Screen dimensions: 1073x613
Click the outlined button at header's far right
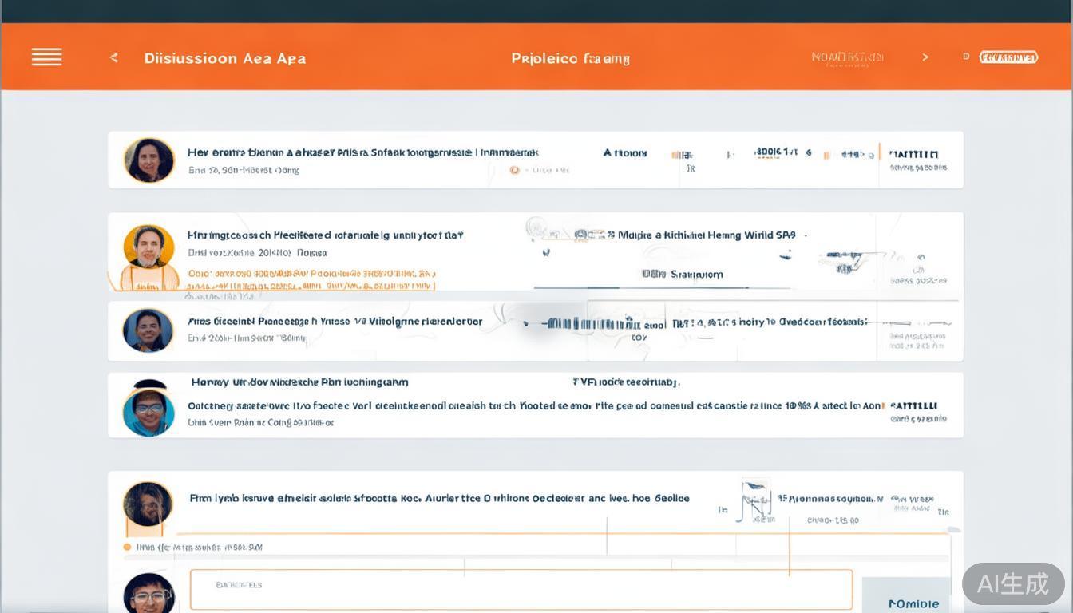[1008, 57]
